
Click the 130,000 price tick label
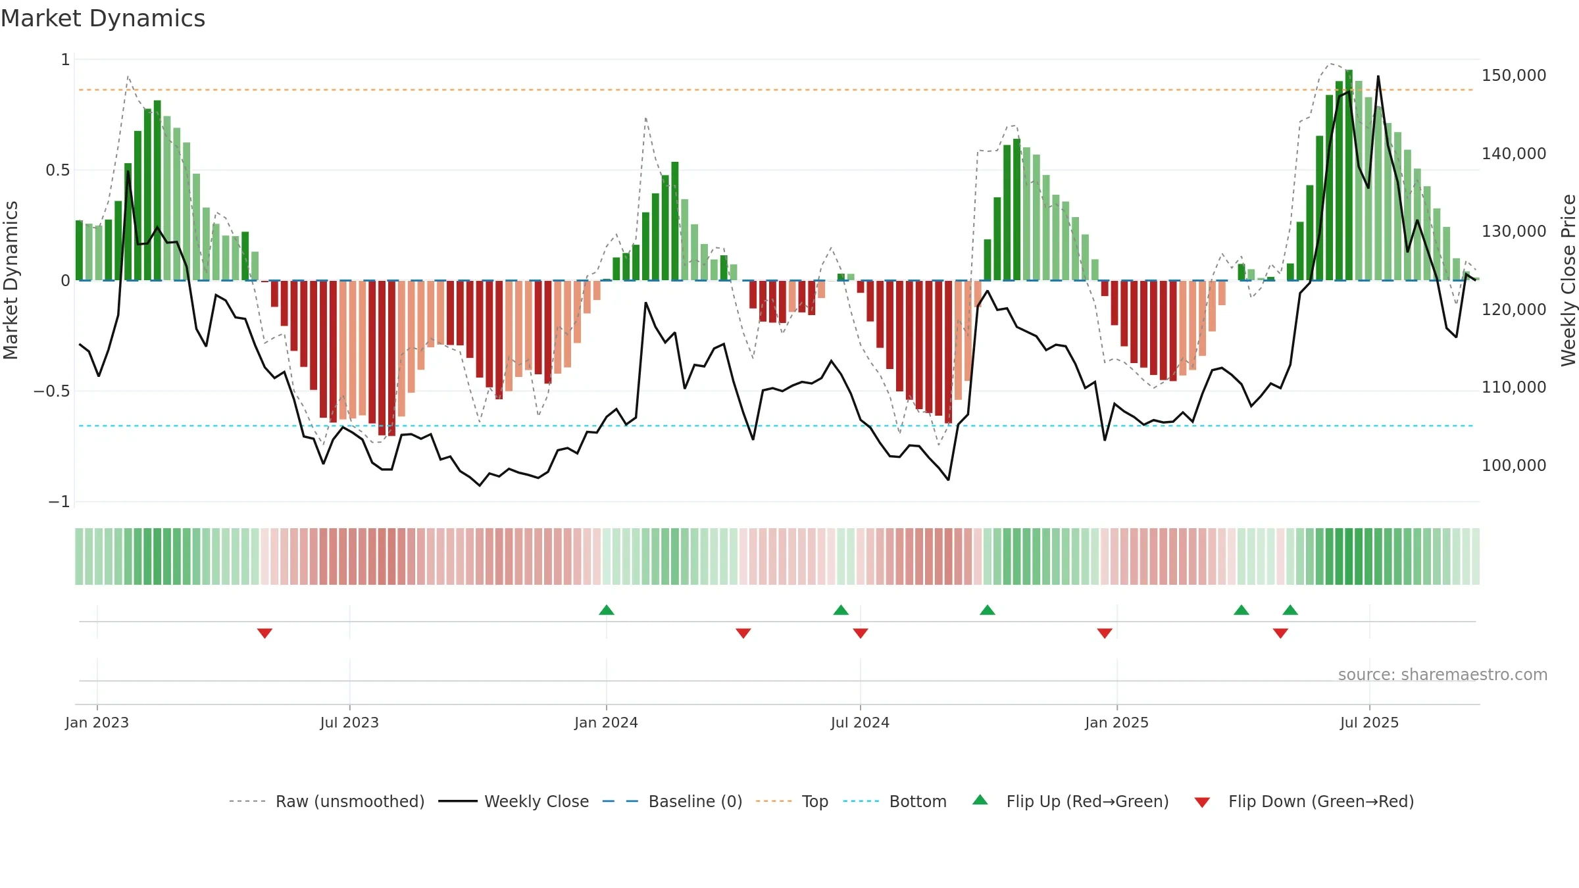coord(1514,232)
